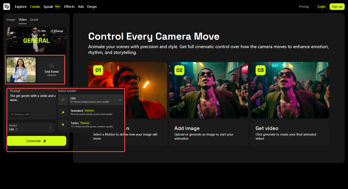The height and width of the screenshot is (189, 348).
Task: Click the app logo icon
Action: tap(6, 7)
